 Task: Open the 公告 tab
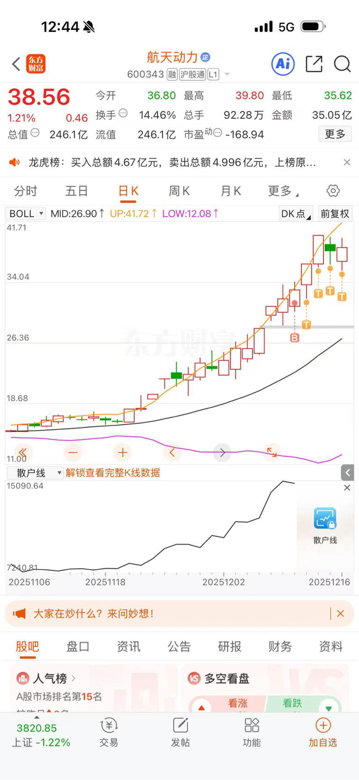[179, 646]
